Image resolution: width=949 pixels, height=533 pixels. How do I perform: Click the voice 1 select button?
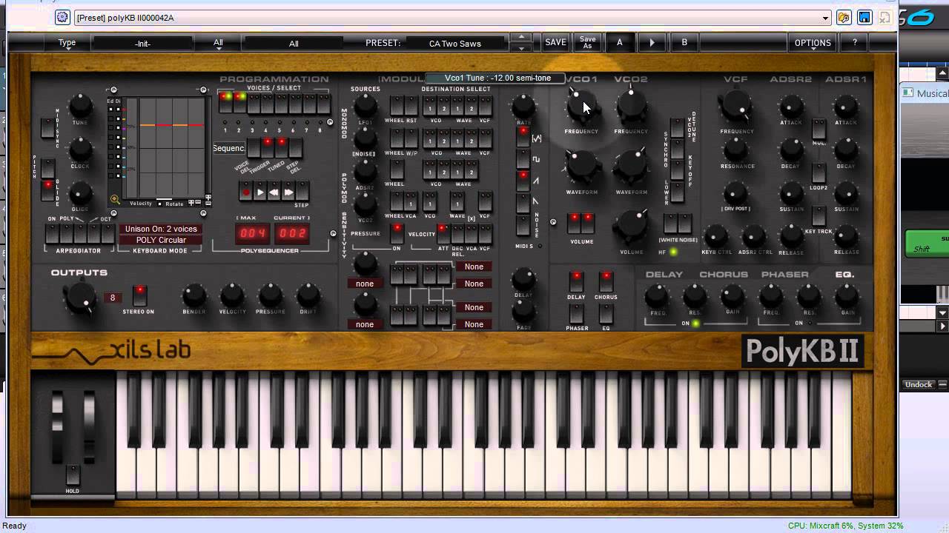(225, 103)
